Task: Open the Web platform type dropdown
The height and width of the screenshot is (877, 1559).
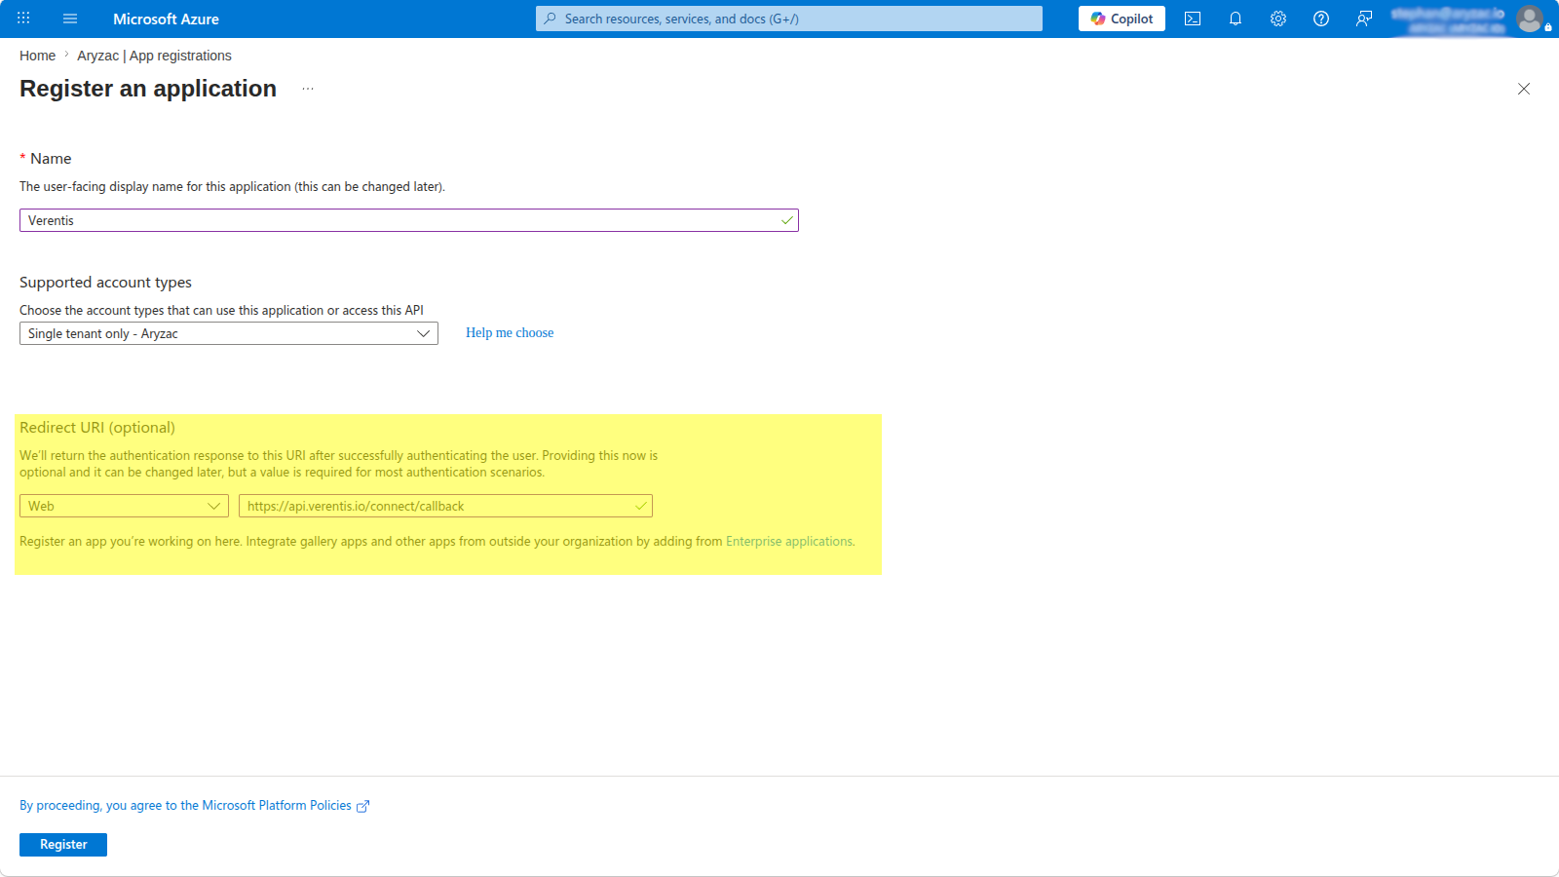Action: 124,506
